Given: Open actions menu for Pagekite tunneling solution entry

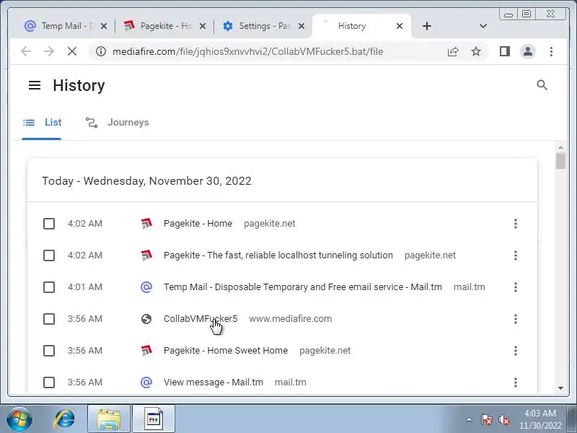Looking at the screenshot, I should tap(516, 255).
